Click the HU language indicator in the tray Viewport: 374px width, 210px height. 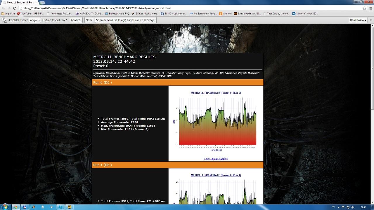coord(333,207)
